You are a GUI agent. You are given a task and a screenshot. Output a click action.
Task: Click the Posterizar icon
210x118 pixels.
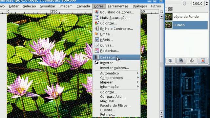(97, 50)
